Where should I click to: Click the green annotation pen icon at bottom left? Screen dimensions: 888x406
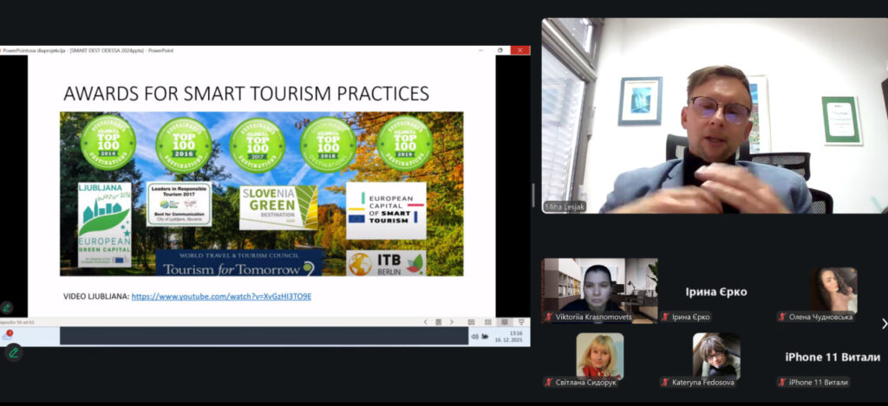click(14, 352)
